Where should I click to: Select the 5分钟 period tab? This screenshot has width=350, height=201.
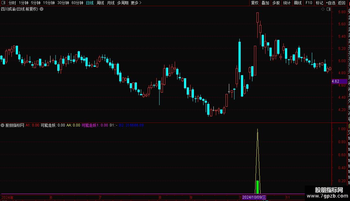[x=36, y=3]
